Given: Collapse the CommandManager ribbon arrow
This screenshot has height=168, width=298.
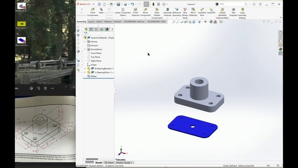Looking at the screenshot, I should tap(281, 18).
